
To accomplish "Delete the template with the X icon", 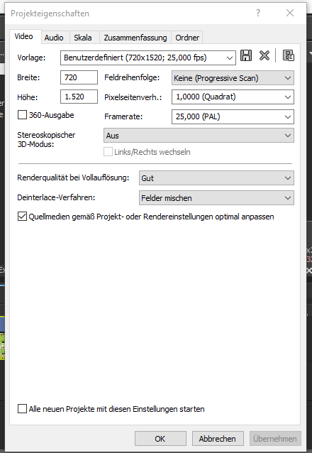I will coord(264,55).
